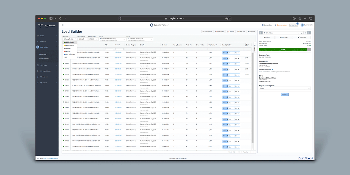
Task: Open the Facebook link in footer
Action: 299,158
